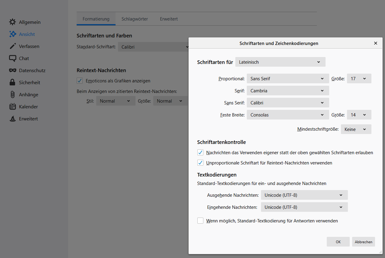Click Abbrechen button
385x258 pixels.
[x=364, y=242]
